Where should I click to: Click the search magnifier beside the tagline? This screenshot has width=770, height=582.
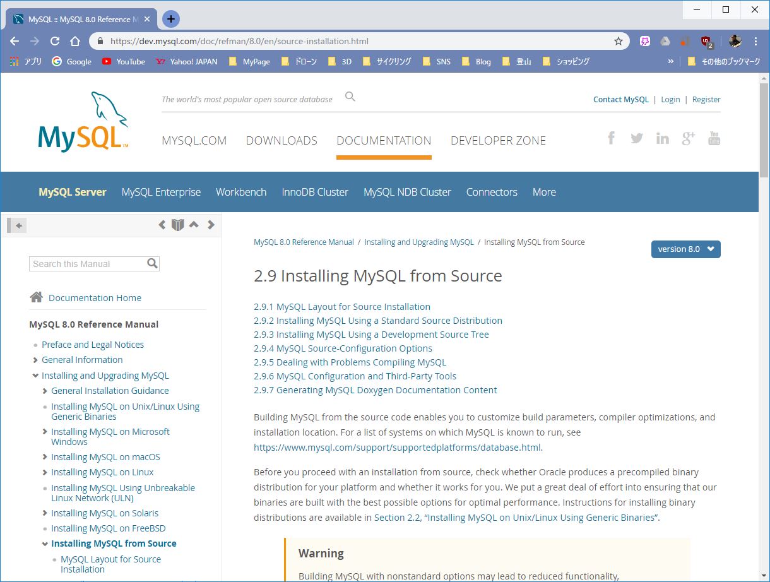pyautogui.click(x=350, y=97)
